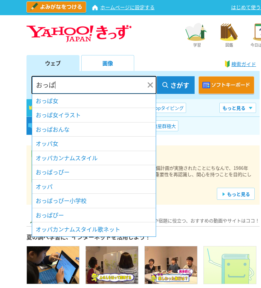This screenshot has width=261, height=288.
Task: Select the オッパ suggestion
Action: (x=94, y=187)
